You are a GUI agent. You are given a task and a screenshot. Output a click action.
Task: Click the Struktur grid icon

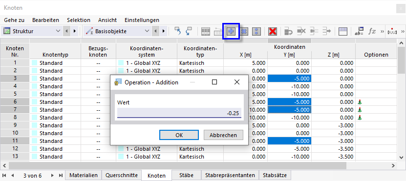click(x=7, y=31)
